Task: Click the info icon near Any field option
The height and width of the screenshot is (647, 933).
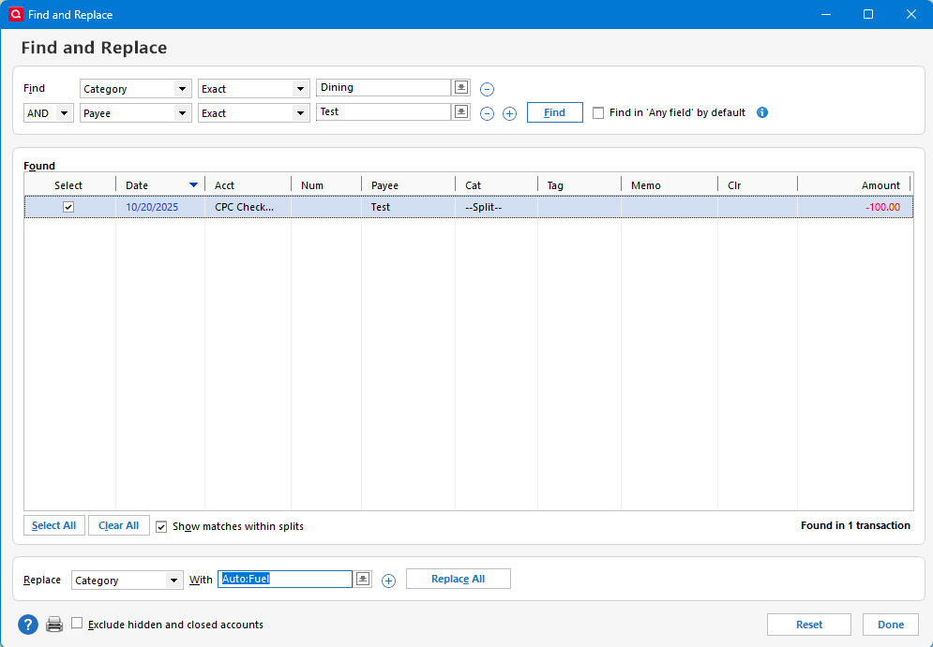Action: [762, 112]
